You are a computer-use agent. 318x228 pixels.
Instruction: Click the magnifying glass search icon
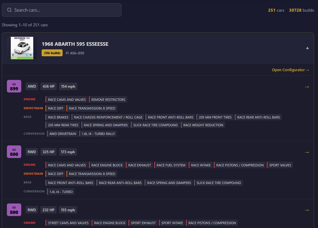[x=9, y=10]
